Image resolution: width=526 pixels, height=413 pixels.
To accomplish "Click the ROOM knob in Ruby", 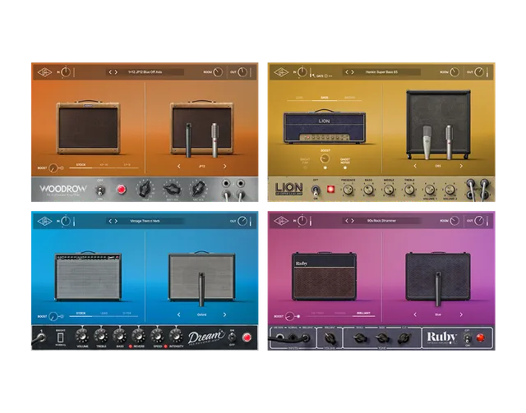I will point(454,221).
